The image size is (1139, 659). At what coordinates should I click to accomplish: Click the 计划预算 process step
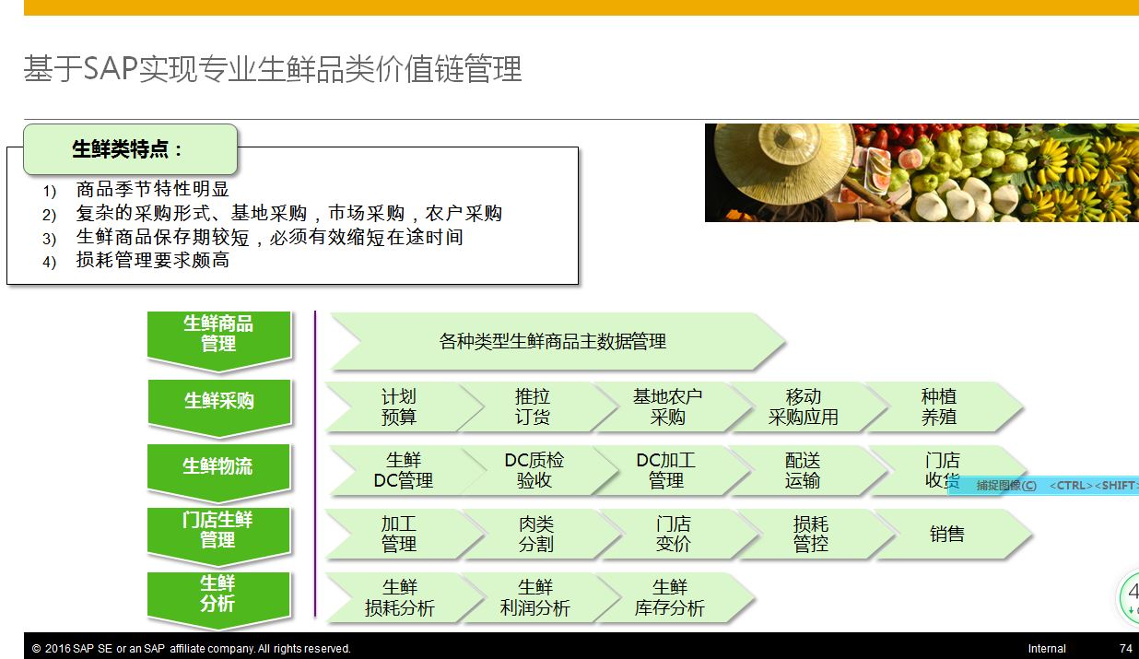[x=404, y=406]
